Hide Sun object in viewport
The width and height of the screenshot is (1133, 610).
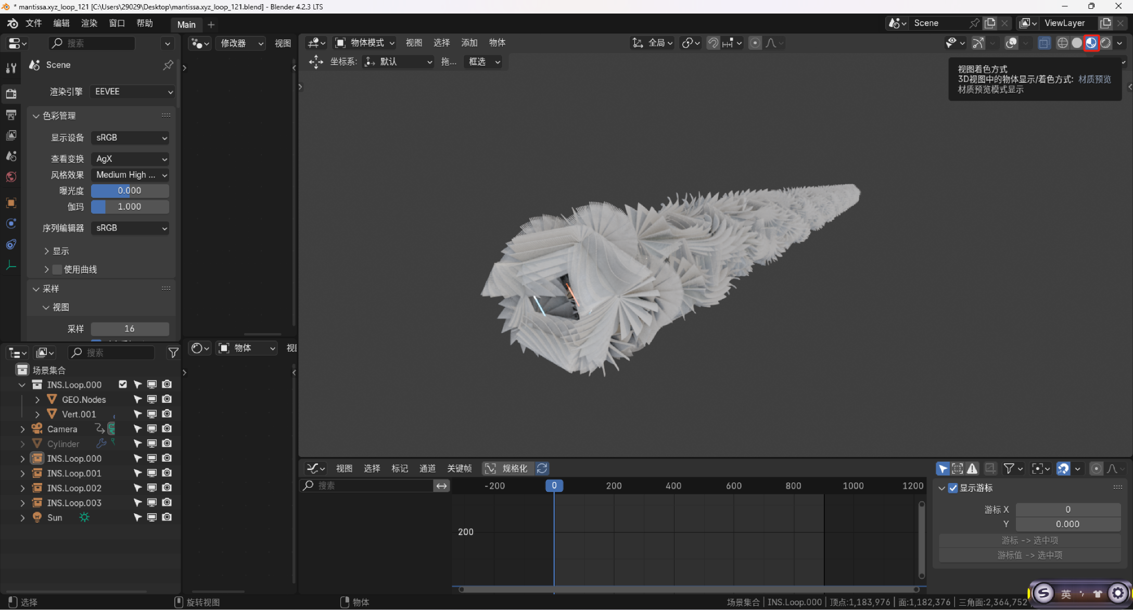151,517
